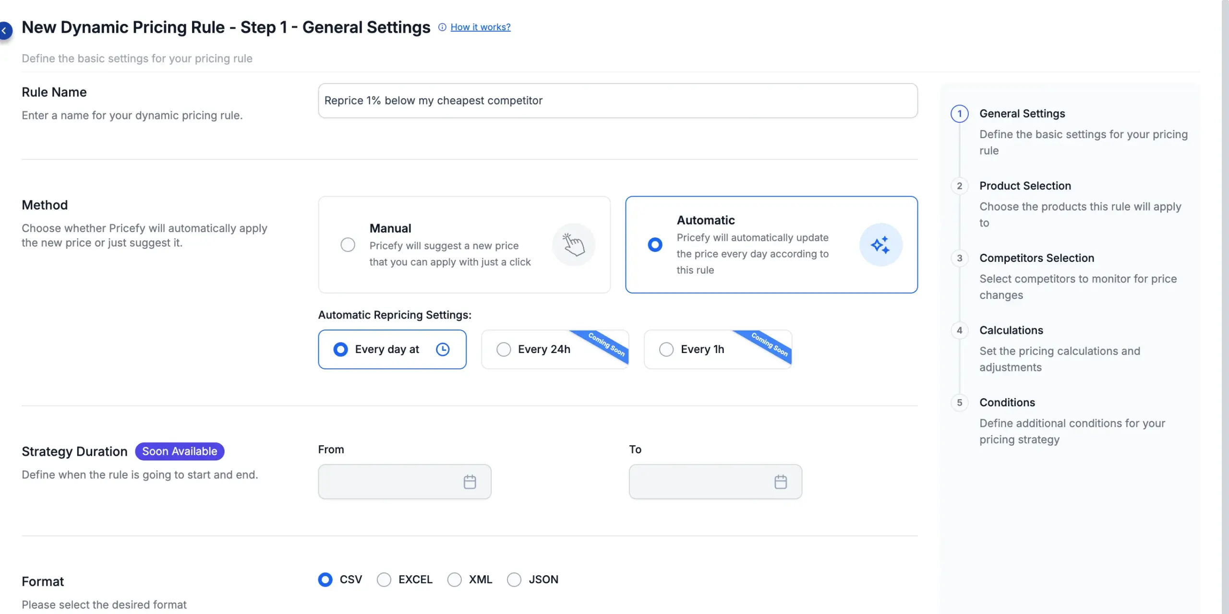Choose the XML format radio button

click(x=454, y=579)
